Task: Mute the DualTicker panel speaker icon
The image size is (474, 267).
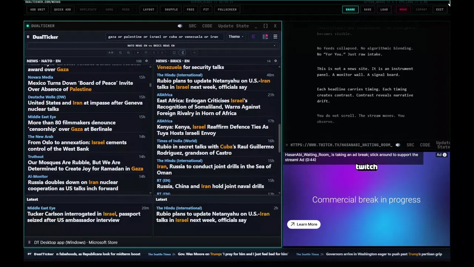Action: pyautogui.click(x=180, y=26)
